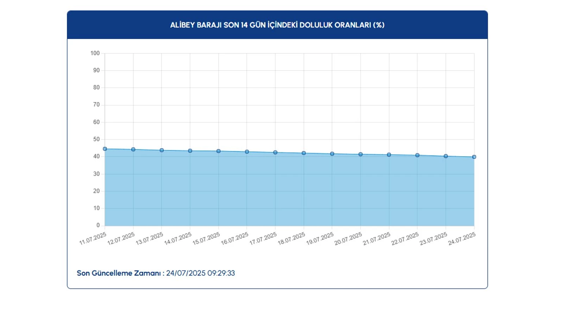
Task: Click the y-axis value 90
Action: coord(96,71)
